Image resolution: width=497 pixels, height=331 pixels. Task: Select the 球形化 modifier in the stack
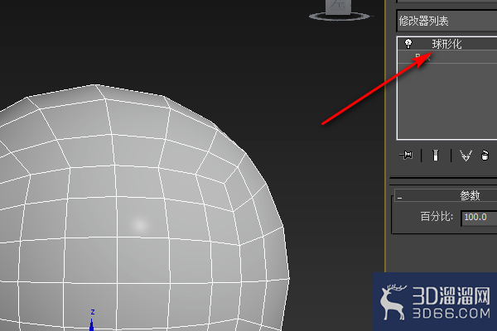tap(447, 44)
